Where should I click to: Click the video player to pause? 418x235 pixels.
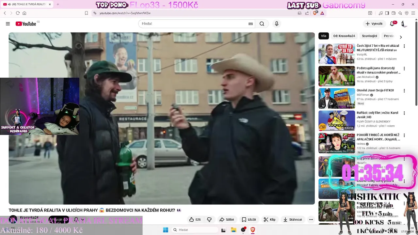(162, 118)
